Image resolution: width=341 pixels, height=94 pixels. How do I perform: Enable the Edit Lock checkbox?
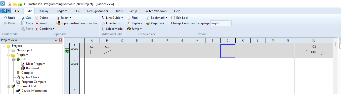click(173, 18)
